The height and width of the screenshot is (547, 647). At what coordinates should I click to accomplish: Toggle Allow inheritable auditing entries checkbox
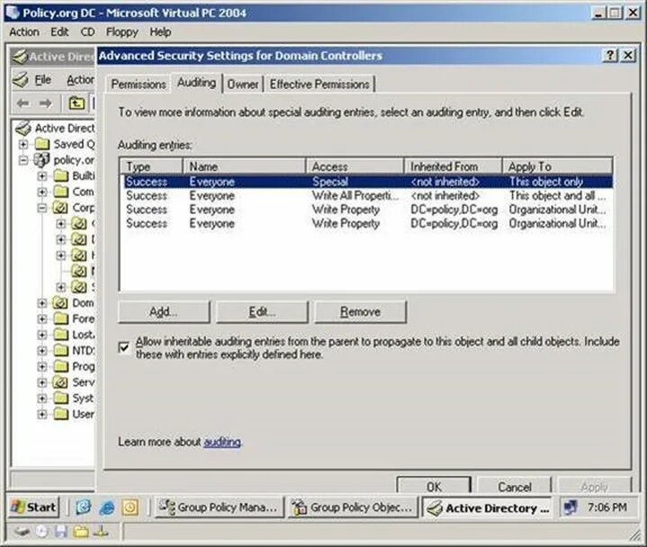(124, 347)
